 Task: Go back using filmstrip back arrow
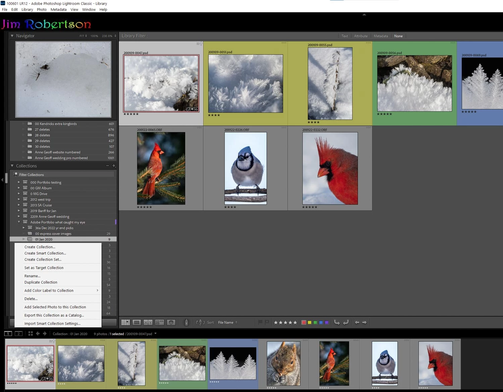[x=38, y=334]
